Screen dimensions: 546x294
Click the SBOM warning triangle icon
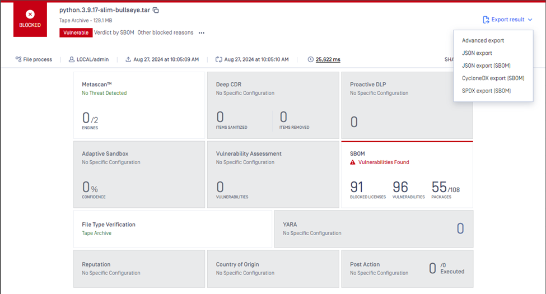point(353,162)
